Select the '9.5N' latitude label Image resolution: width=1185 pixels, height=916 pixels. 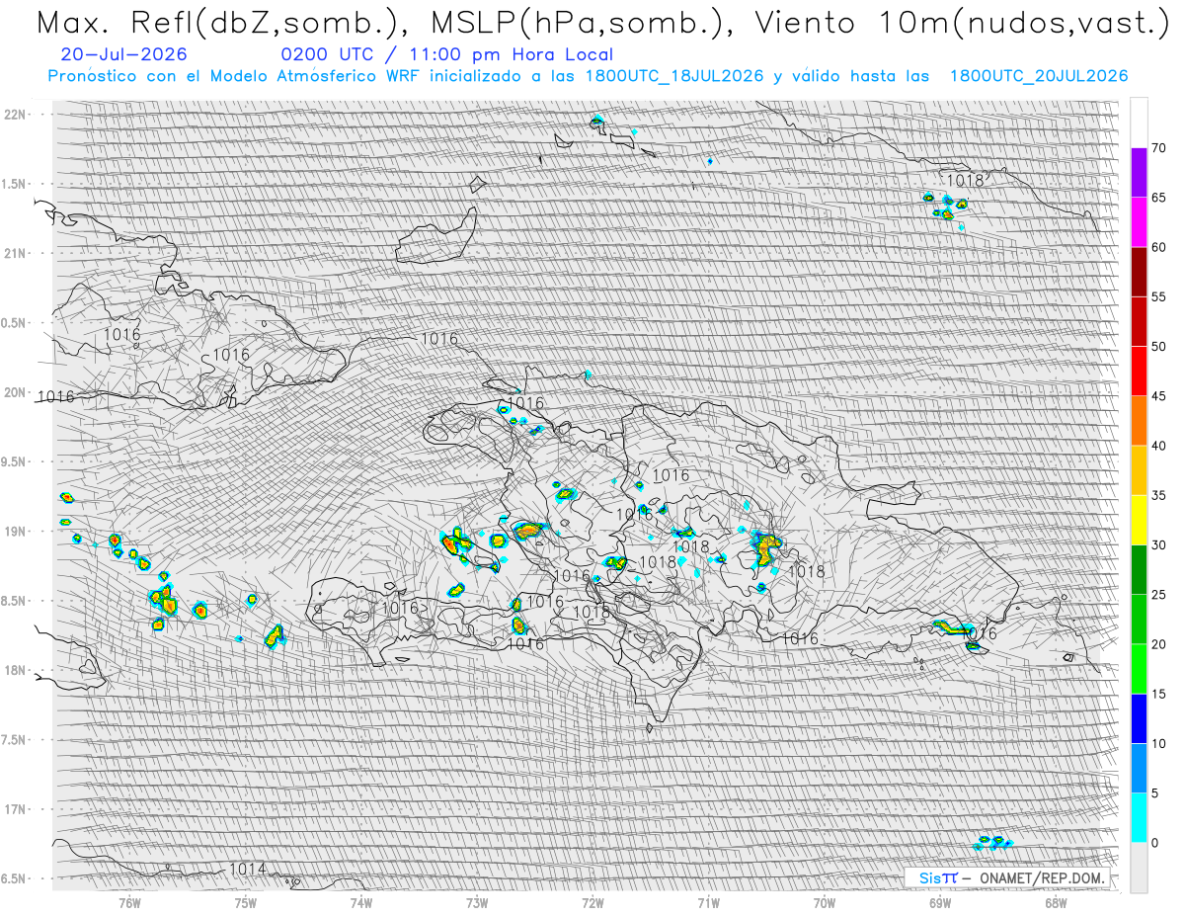14,461
